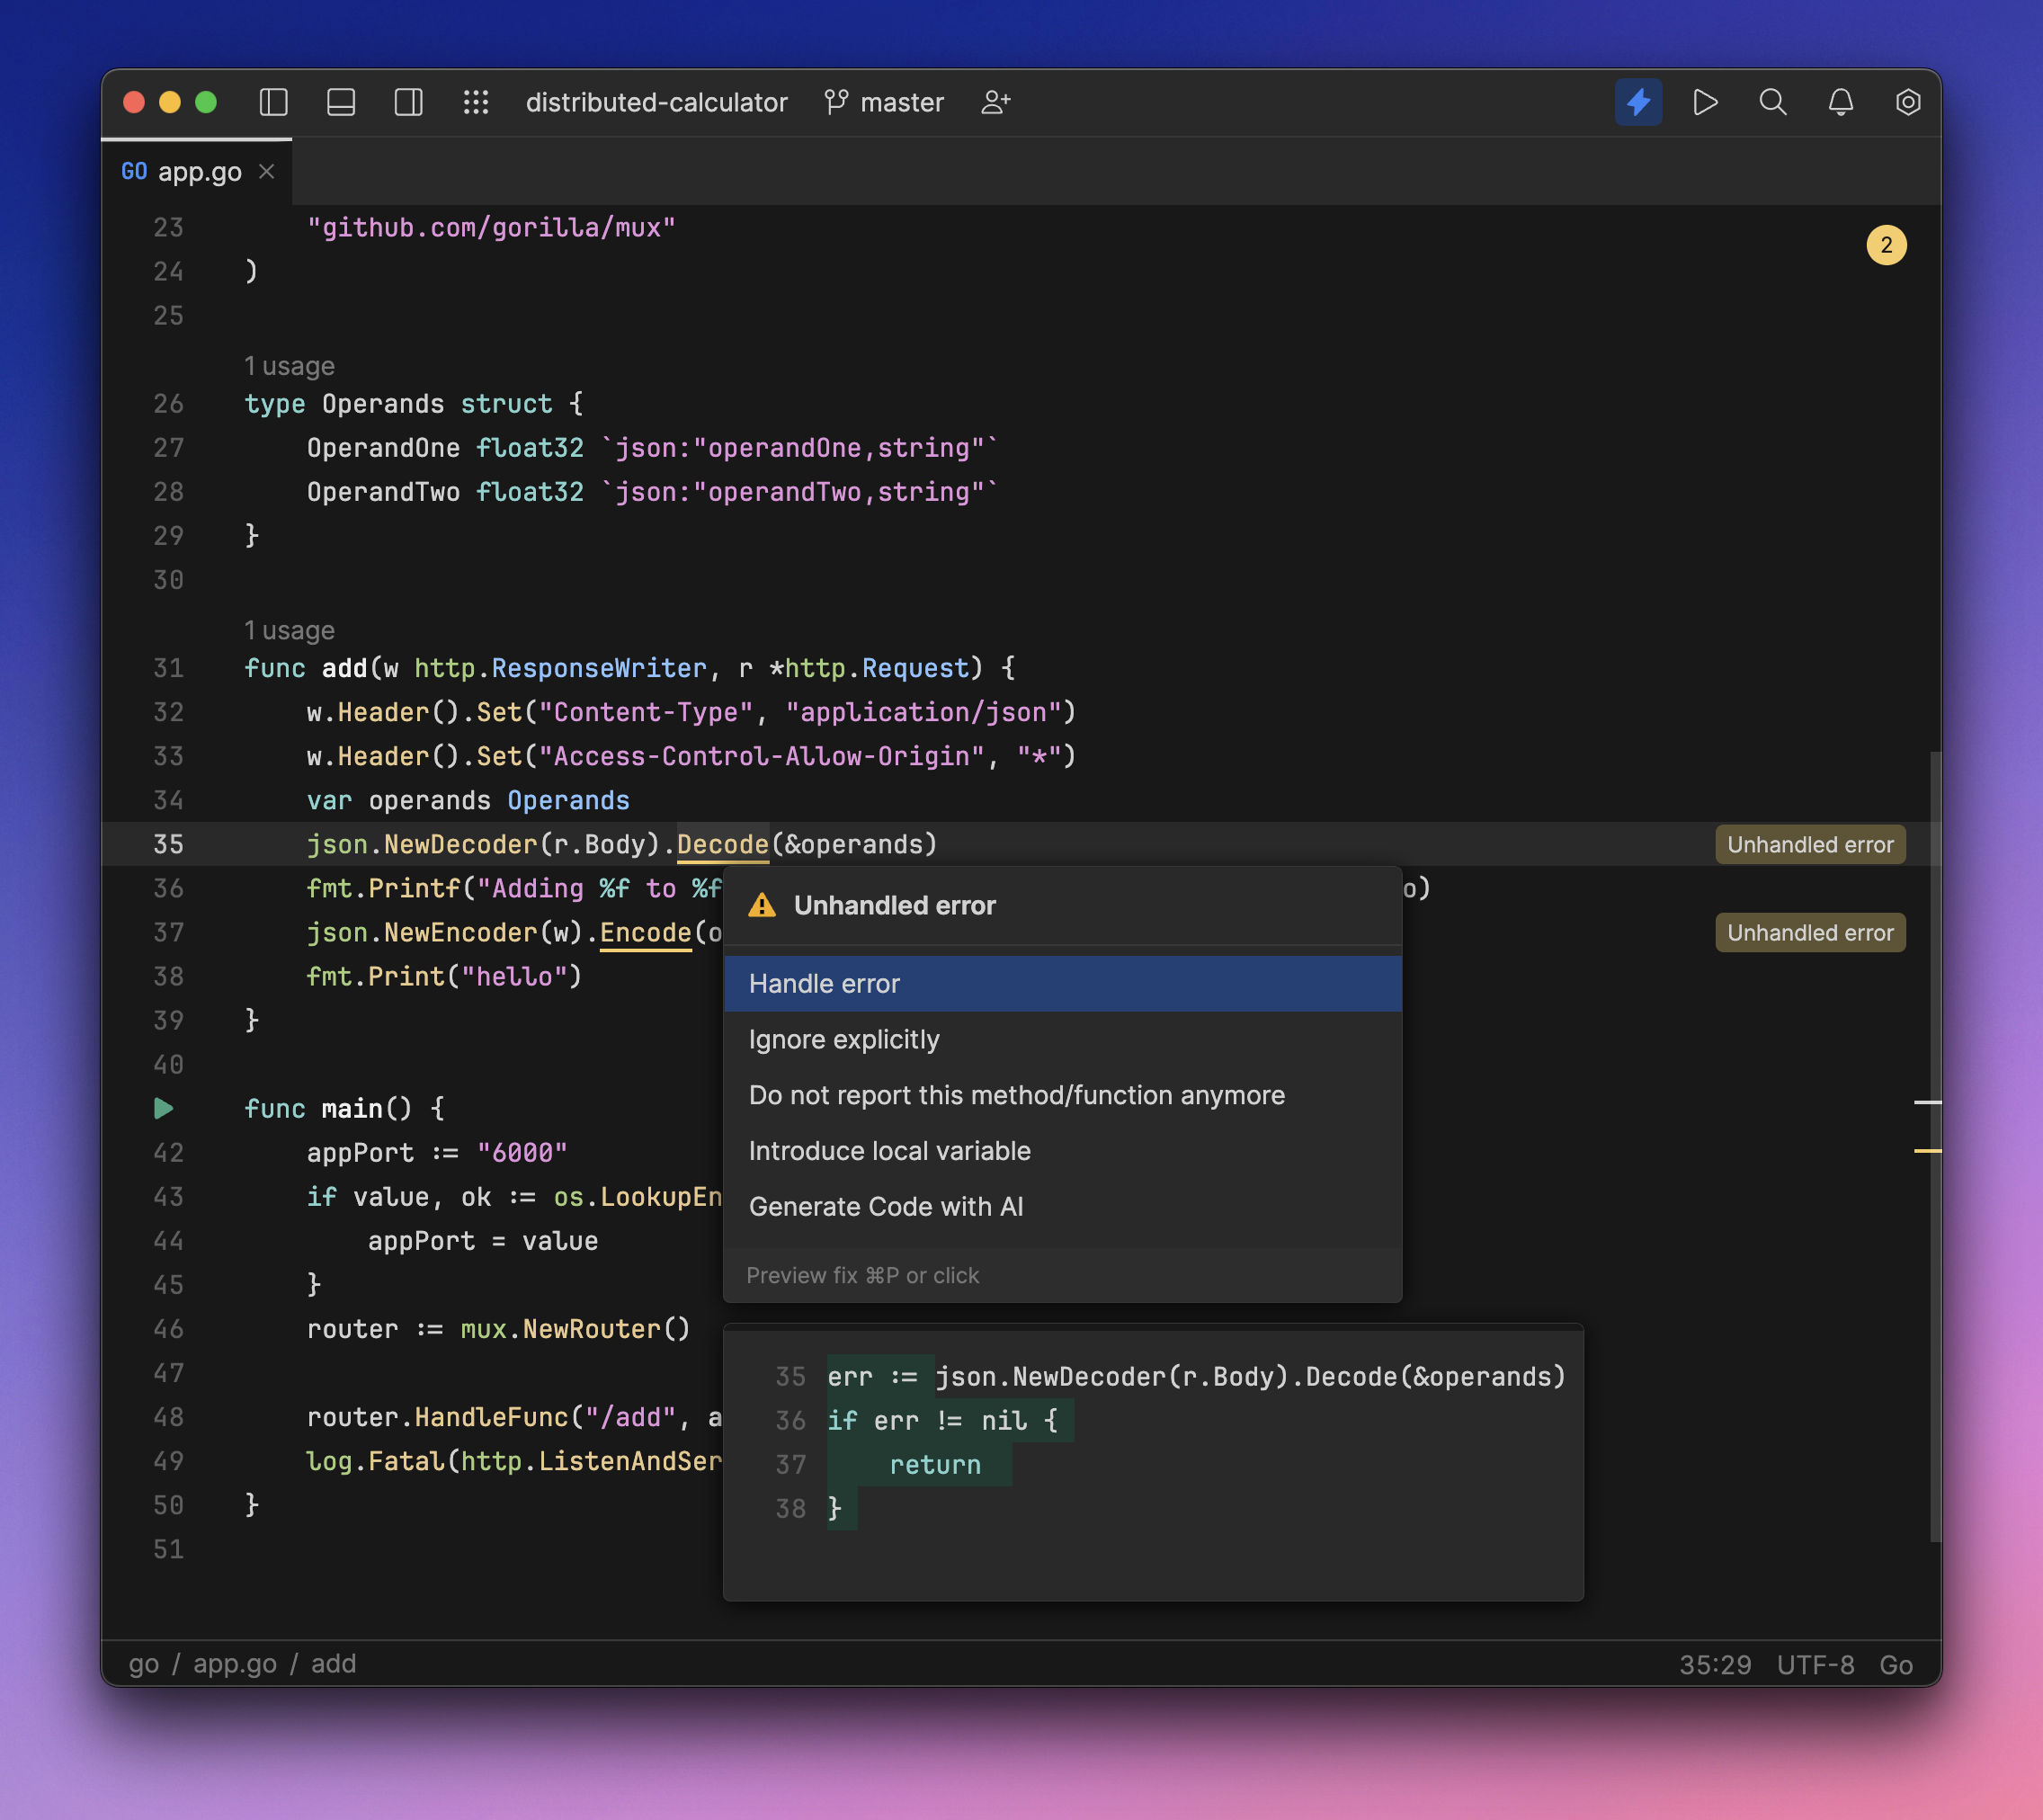Viewport: 2043px width, 1820px height.
Task: Select Do not report this method anymore
Action: pyautogui.click(x=1017, y=1093)
